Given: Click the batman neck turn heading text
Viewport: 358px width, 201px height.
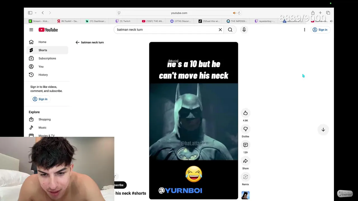Looking at the screenshot, I should click(x=92, y=42).
